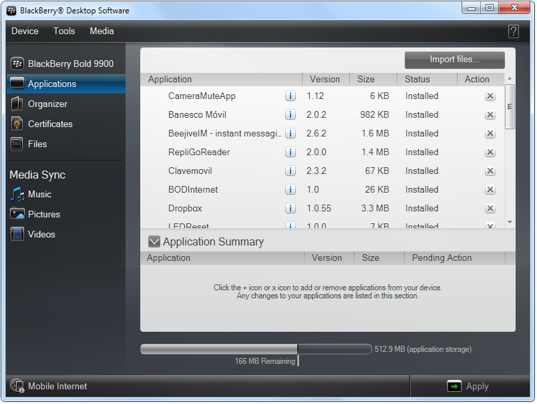This screenshot has height=404, width=537.
Task: Click BODInternet in the list
Action: 193,190
